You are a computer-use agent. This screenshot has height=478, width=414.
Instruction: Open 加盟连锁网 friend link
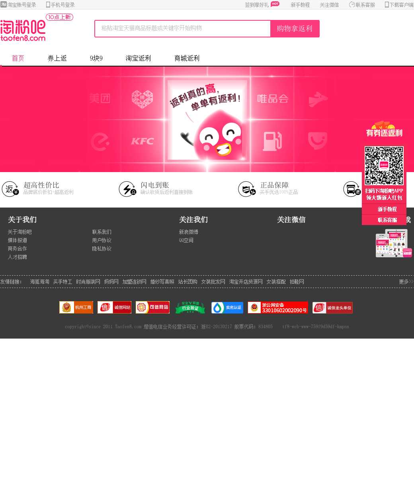134,282
